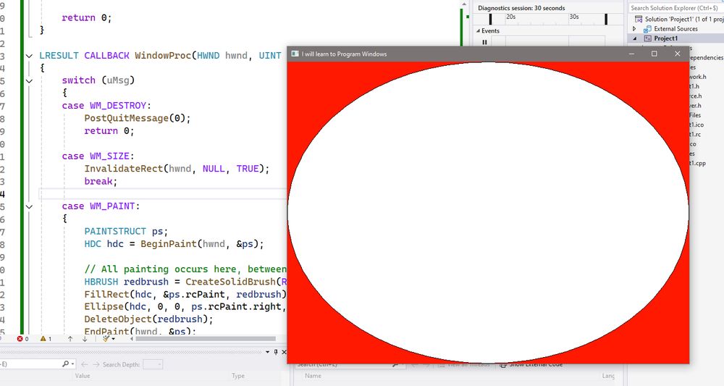Click the Name column header in bottom panel
724x386 pixels.
[x=313, y=376]
